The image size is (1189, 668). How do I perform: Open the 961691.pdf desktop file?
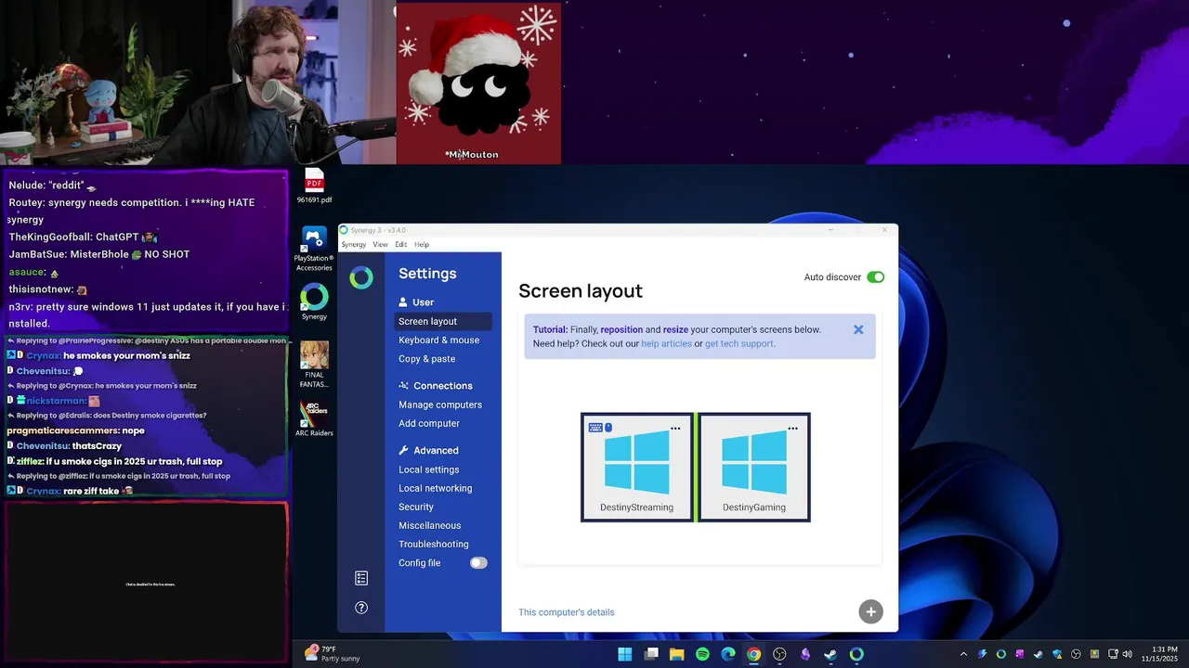(x=314, y=186)
